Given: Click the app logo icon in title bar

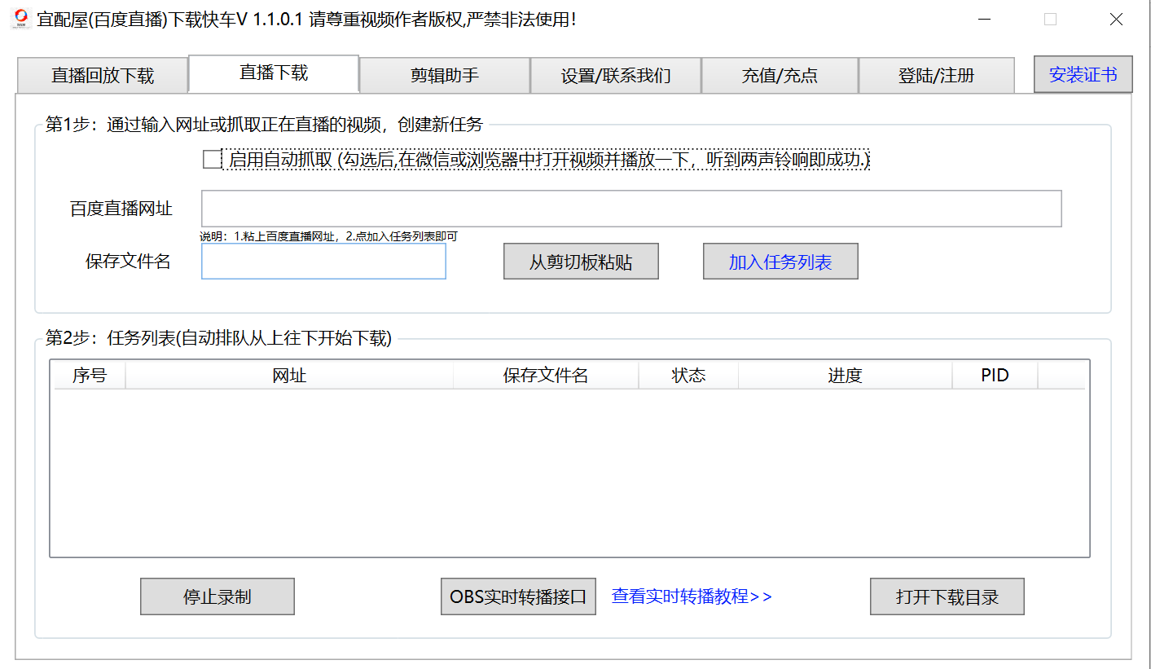Looking at the screenshot, I should tap(20, 19).
